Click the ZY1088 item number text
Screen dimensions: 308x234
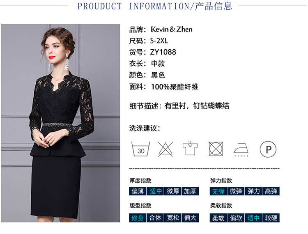163,52
